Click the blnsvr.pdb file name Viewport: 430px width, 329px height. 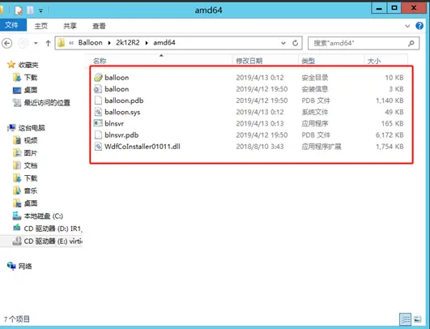(121, 135)
